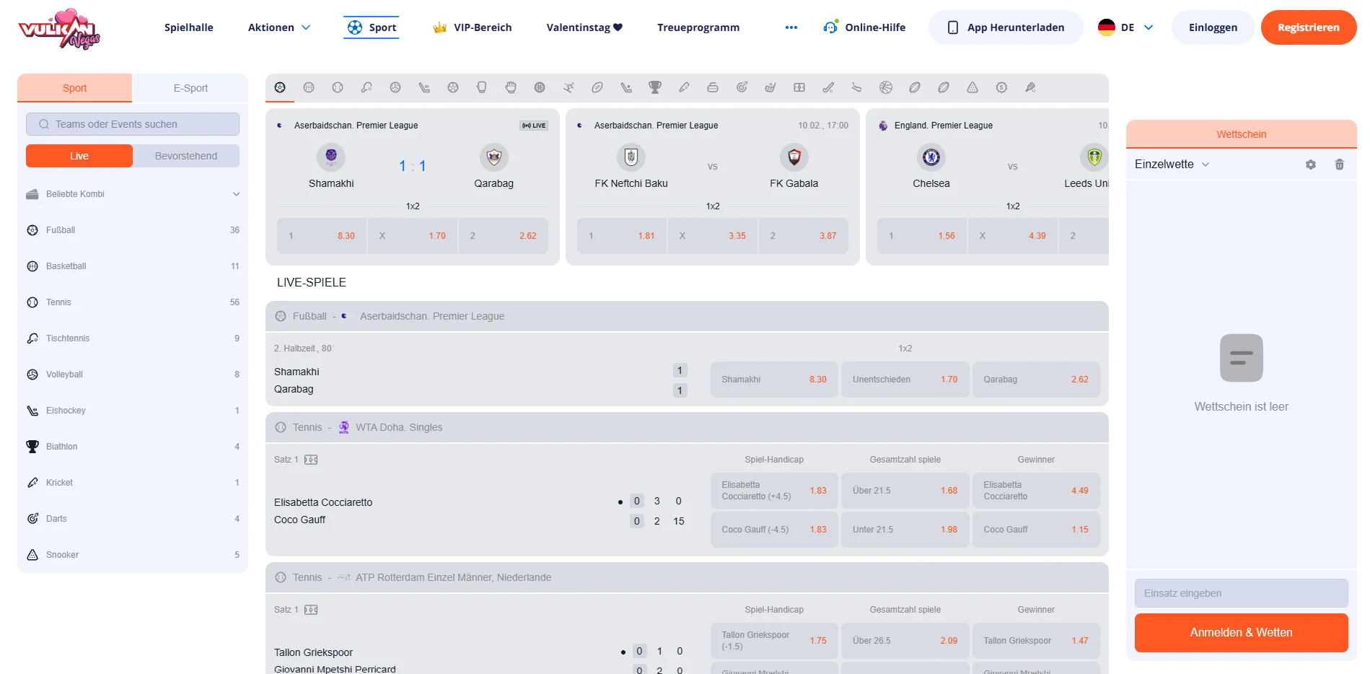This screenshot has width=1370, height=674.
Task: Click the Online-Hilfe headset icon
Action: click(830, 27)
